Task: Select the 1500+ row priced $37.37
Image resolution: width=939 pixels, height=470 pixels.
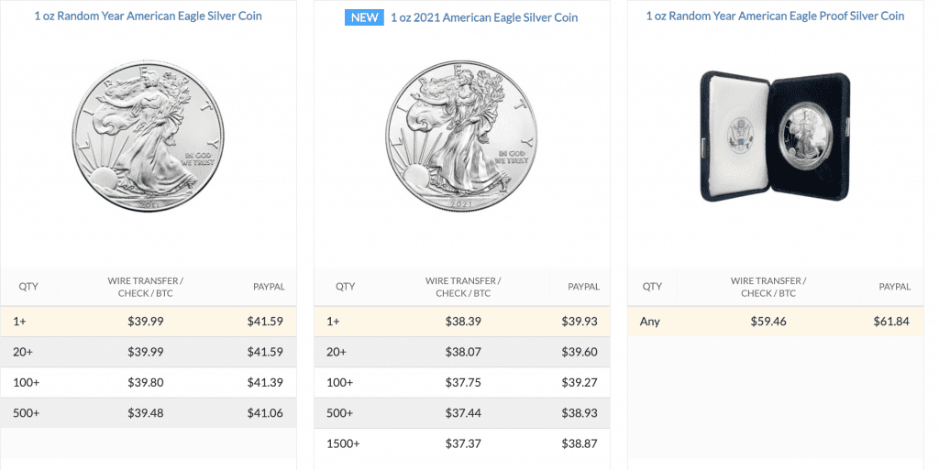Action: pyautogui.click(x=462, y=443)
